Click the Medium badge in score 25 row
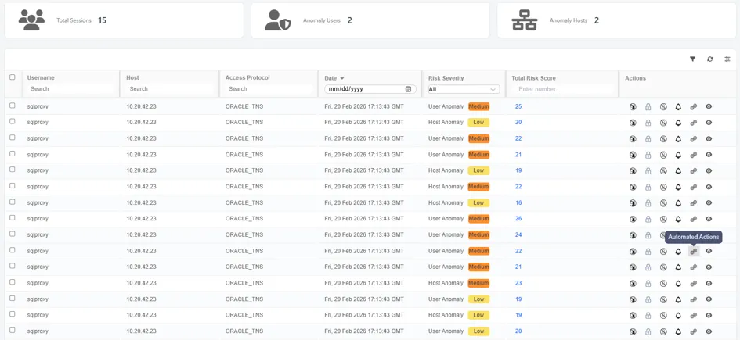 point(478,106)
